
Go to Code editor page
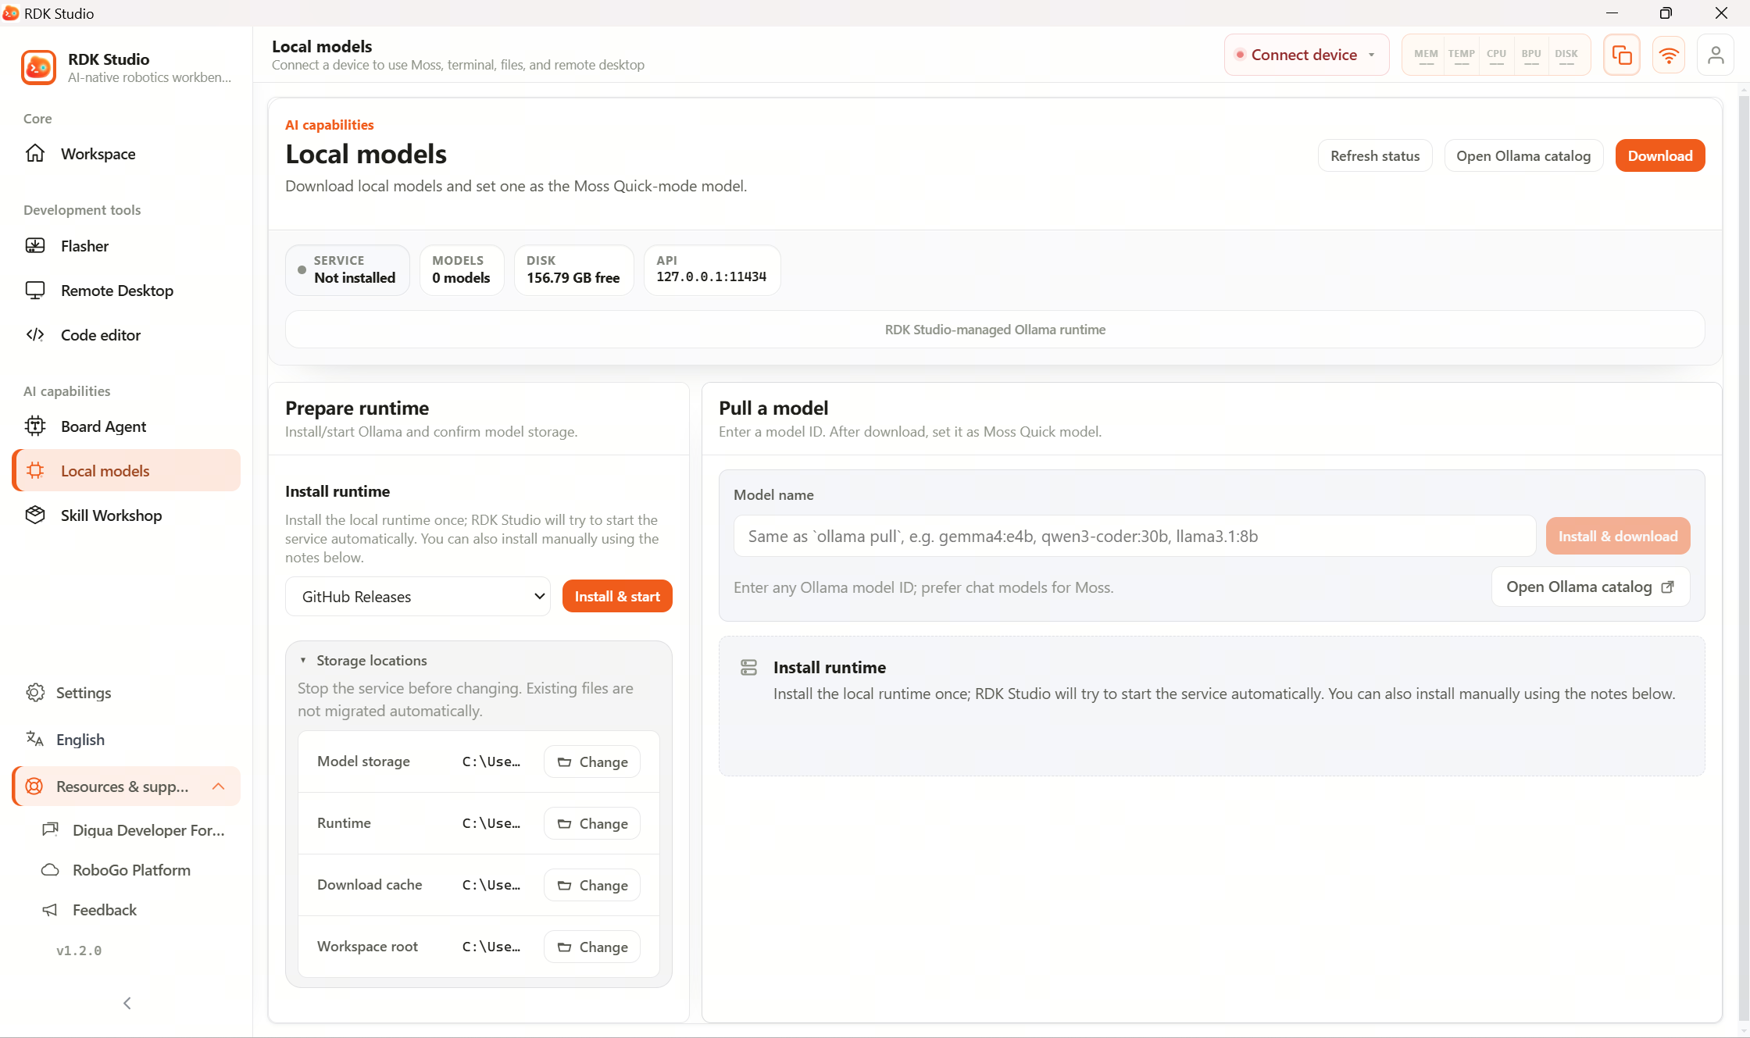tap(126, 335)
